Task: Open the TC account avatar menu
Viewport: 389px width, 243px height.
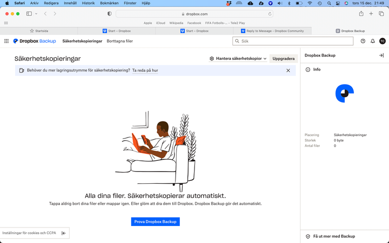Action: click(382, 41)
